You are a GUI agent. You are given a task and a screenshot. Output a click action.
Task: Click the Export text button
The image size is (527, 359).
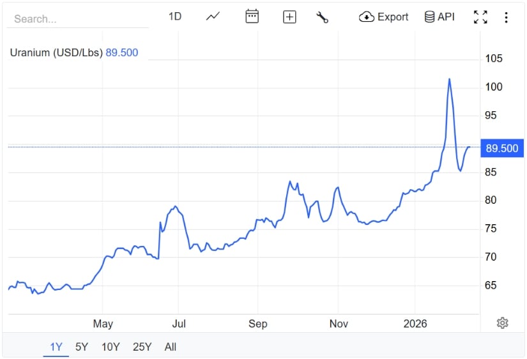[x=393, y=17]
